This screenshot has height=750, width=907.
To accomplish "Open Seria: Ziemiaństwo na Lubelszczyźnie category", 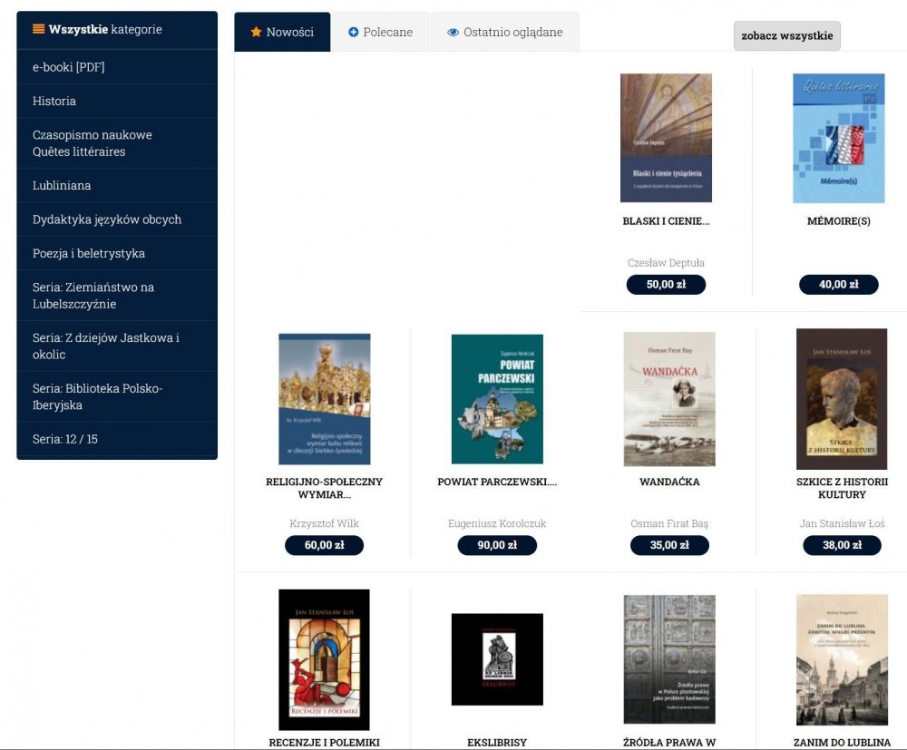I will [117, 296].
